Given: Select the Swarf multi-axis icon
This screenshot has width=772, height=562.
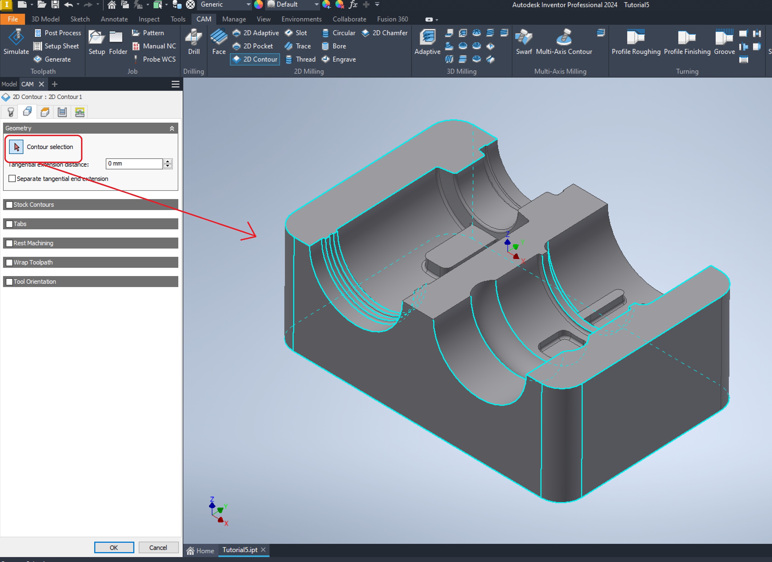Looking at the screenshot, I should click(524, 37).
